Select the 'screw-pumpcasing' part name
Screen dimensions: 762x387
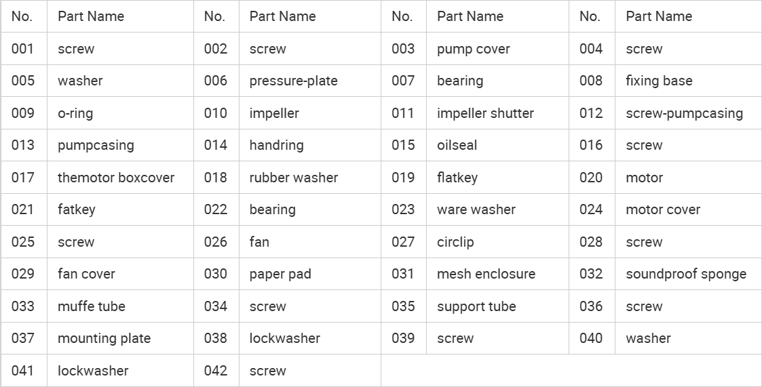[684, 113]
